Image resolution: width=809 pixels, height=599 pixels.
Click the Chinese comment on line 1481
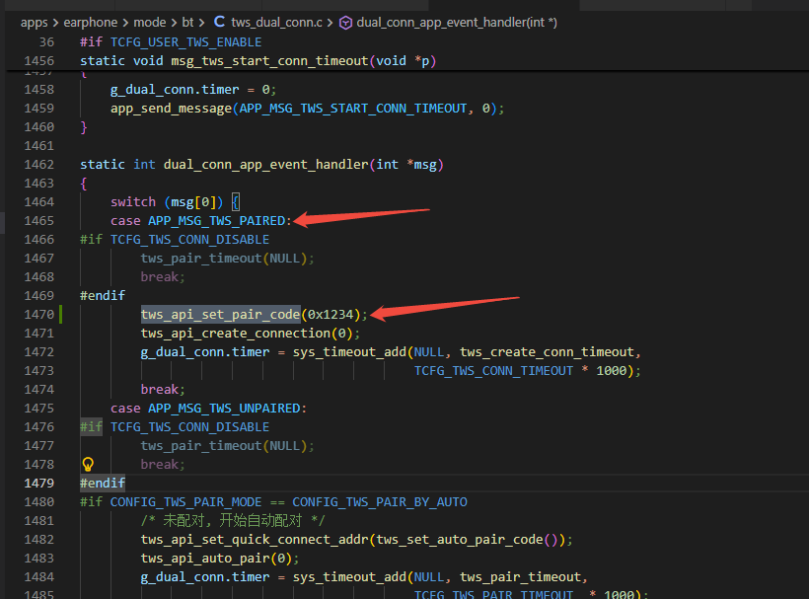233,521
